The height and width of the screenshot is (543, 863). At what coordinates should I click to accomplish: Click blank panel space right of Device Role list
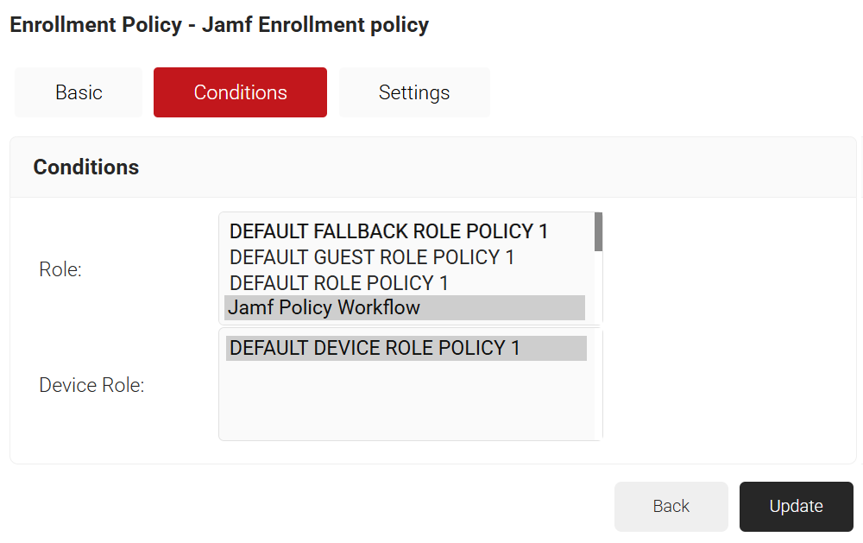725,384
